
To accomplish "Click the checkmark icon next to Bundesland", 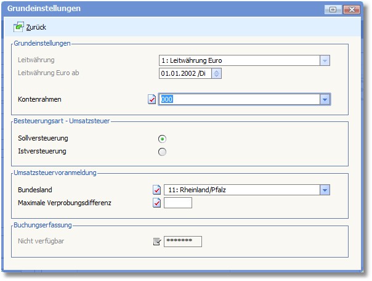I will click(x=156, y=190).
